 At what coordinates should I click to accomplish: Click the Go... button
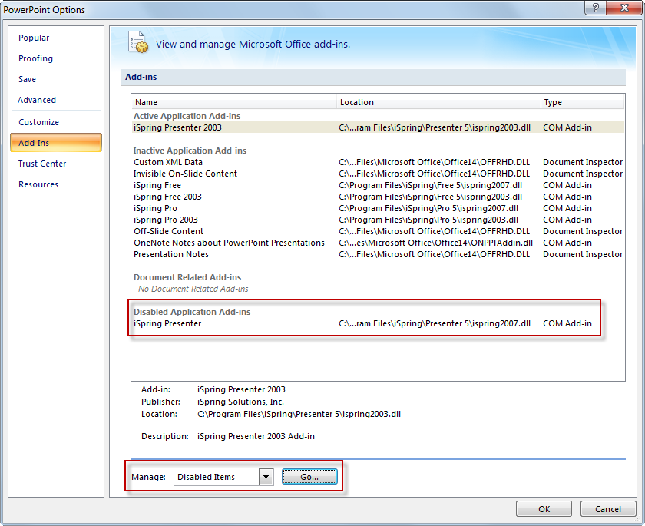[309, 477]
